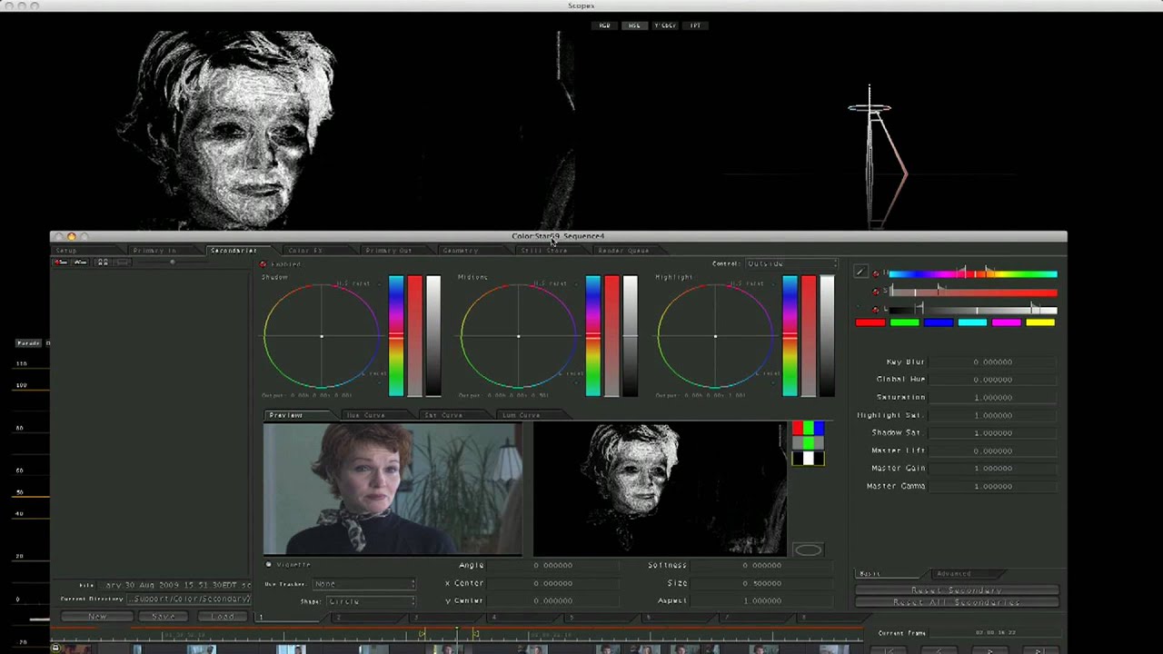Click the Key Blur value field
This screenshot has height=654, width=1163.
993,362
